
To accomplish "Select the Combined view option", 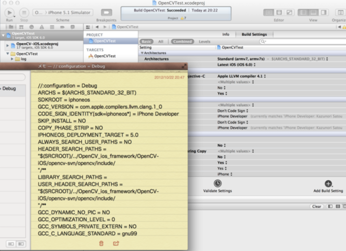I will pyautogui.click(x=182, y=41).
